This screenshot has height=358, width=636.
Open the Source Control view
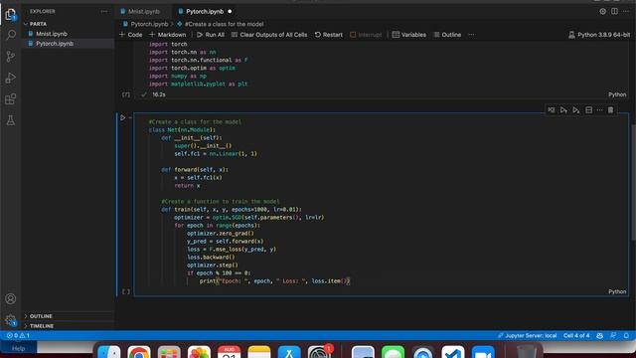[11, 56]
